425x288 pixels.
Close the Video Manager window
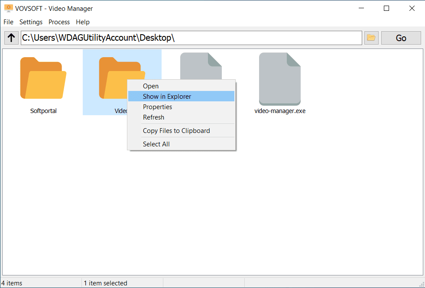coord(412,8)
